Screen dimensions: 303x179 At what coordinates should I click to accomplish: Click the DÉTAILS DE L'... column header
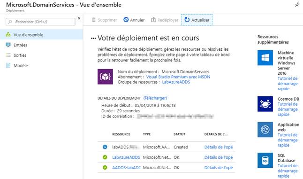[x=216, y=134]
